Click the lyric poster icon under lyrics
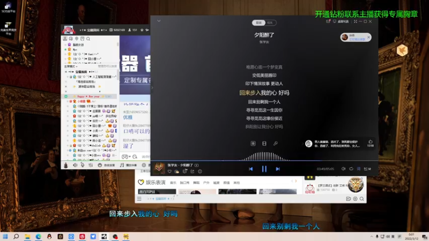This screenshot has width=429, height=241. [253, 144]
